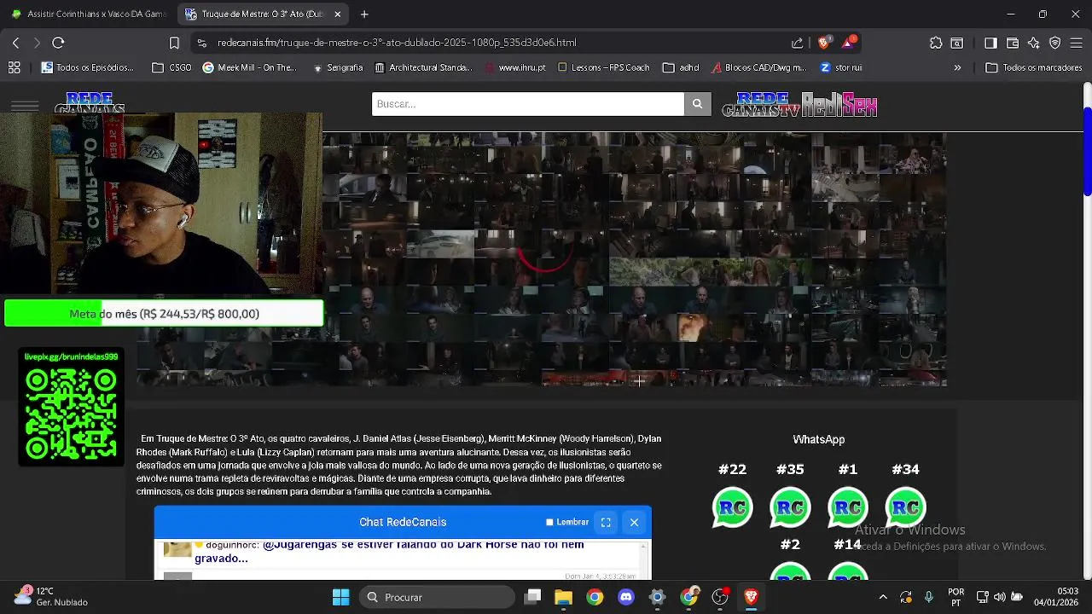Viewport: 1092px width, 614px height.
Task: Click the microphone tray icon
Action: coord(928,597)
